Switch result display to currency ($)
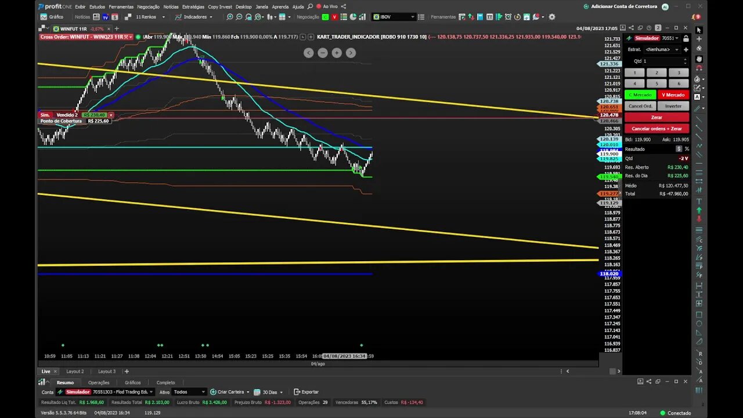This screenshot has width=743, height=418. pyautogui.click(x=679, y=149)
